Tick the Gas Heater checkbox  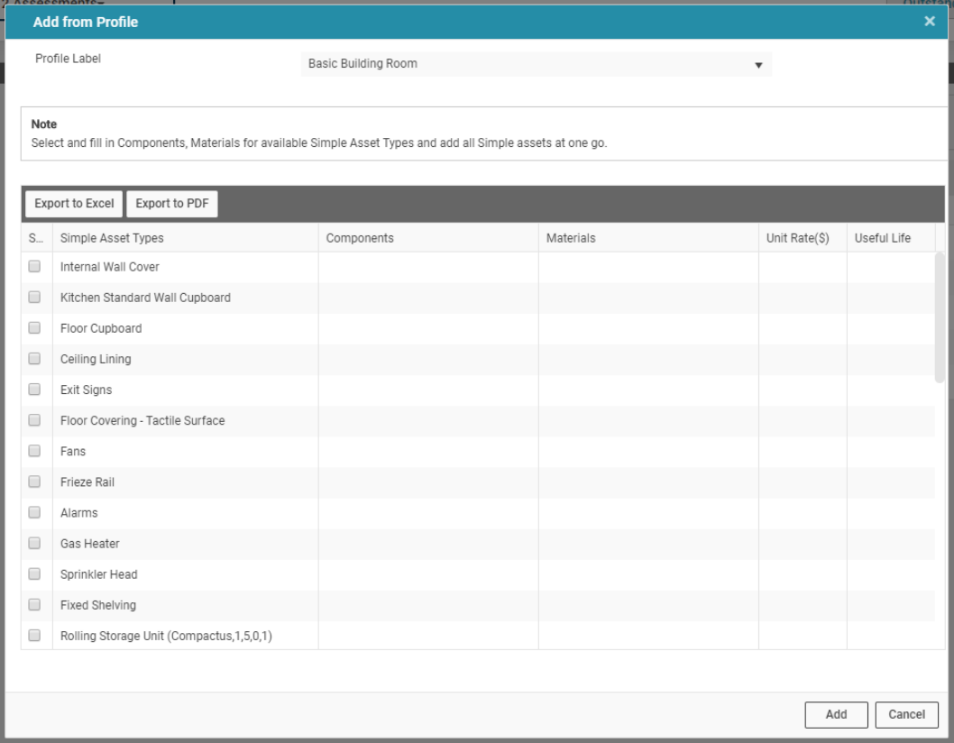(34, 543)
